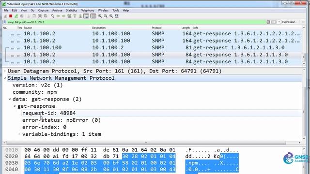Image resolution: width=310 pixels, height=174 pixels.
Task: Open capture options gear icon
Action: pos(22,16)
